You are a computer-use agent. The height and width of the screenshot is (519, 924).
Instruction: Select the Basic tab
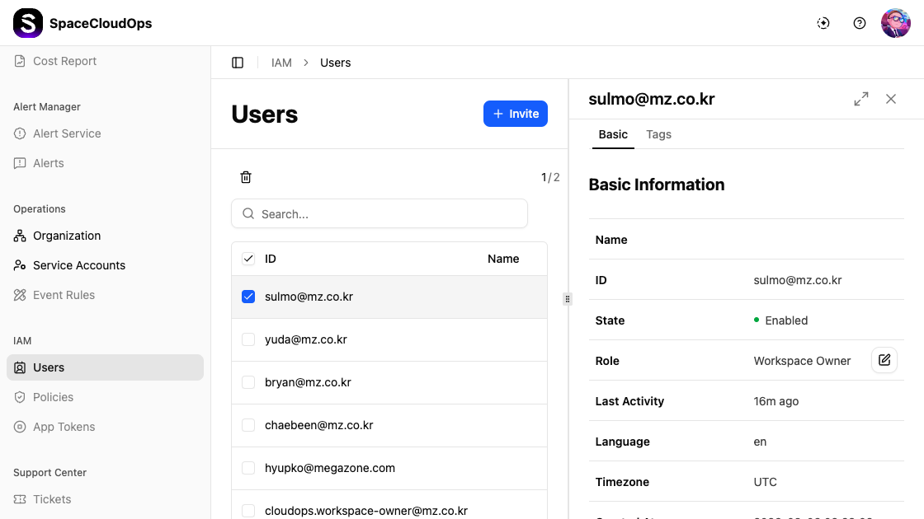point(613,134)
